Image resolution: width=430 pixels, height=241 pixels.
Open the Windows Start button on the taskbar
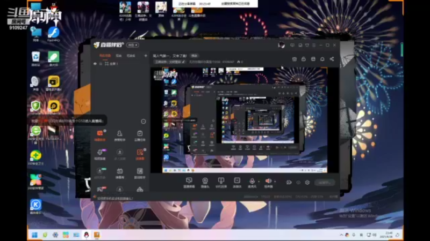point(34,235)
